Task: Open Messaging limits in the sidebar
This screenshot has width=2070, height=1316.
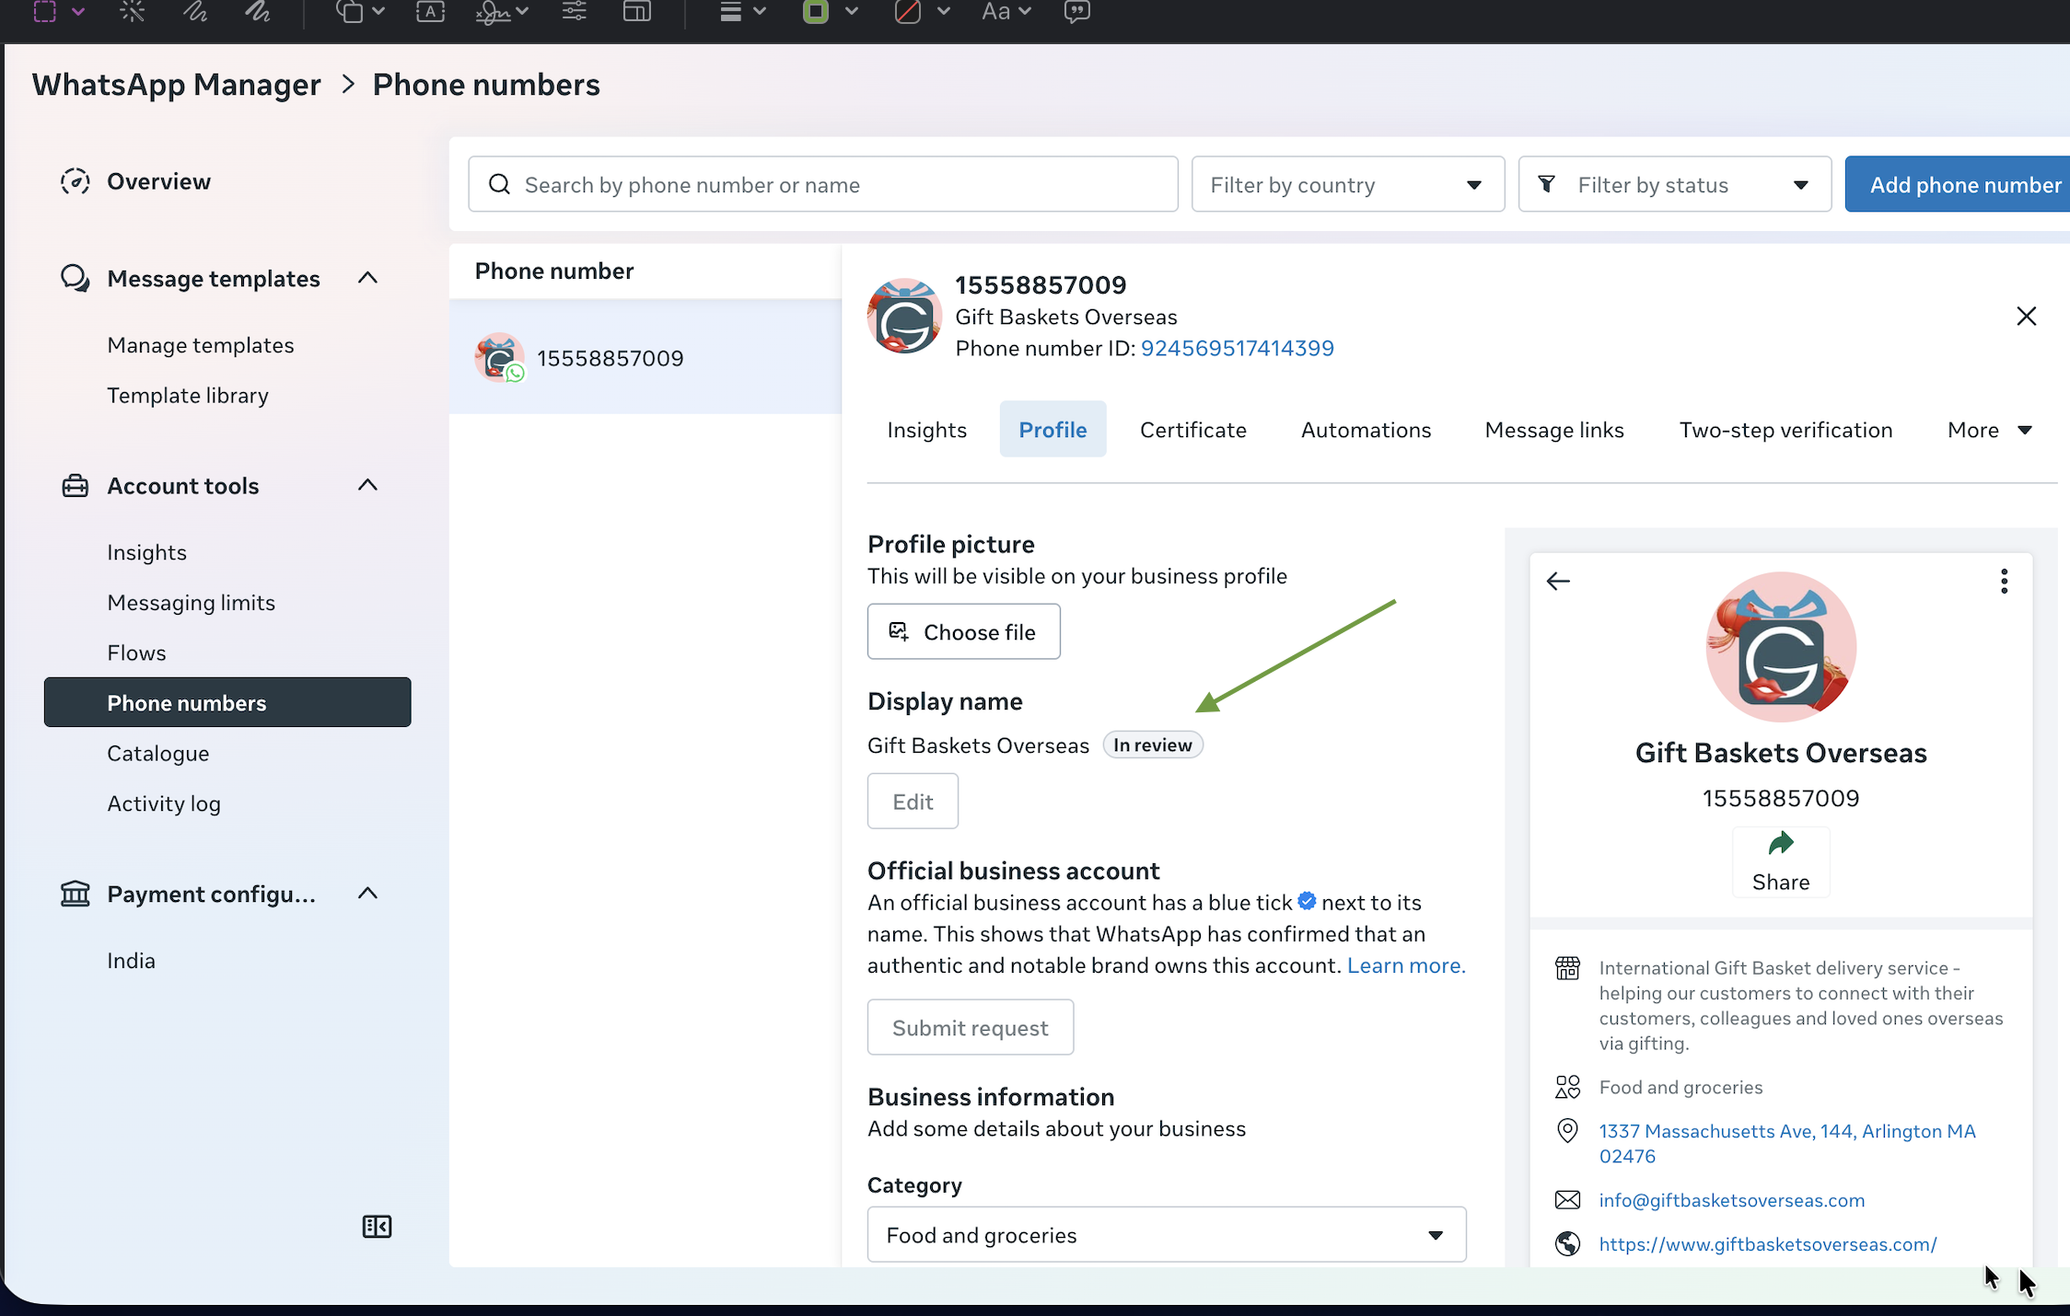Action: coord(191,603)
